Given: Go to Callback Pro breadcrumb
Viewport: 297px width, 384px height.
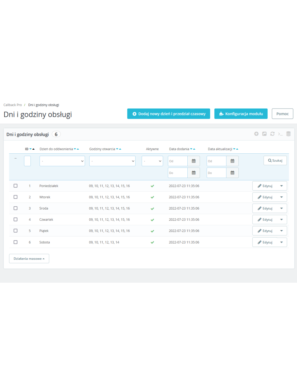Looking at the screenshot, I should (x=13, y=105).
